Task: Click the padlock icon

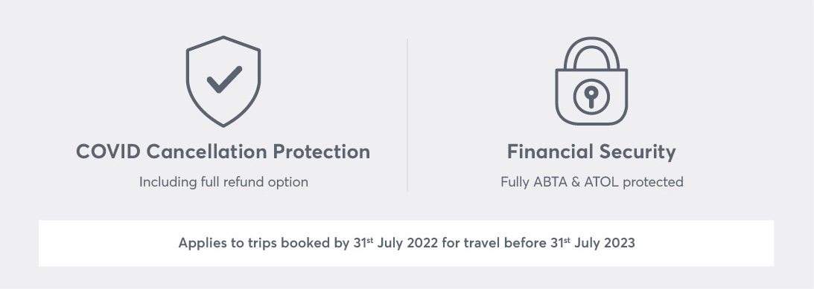Action: (x=591, y=81)
